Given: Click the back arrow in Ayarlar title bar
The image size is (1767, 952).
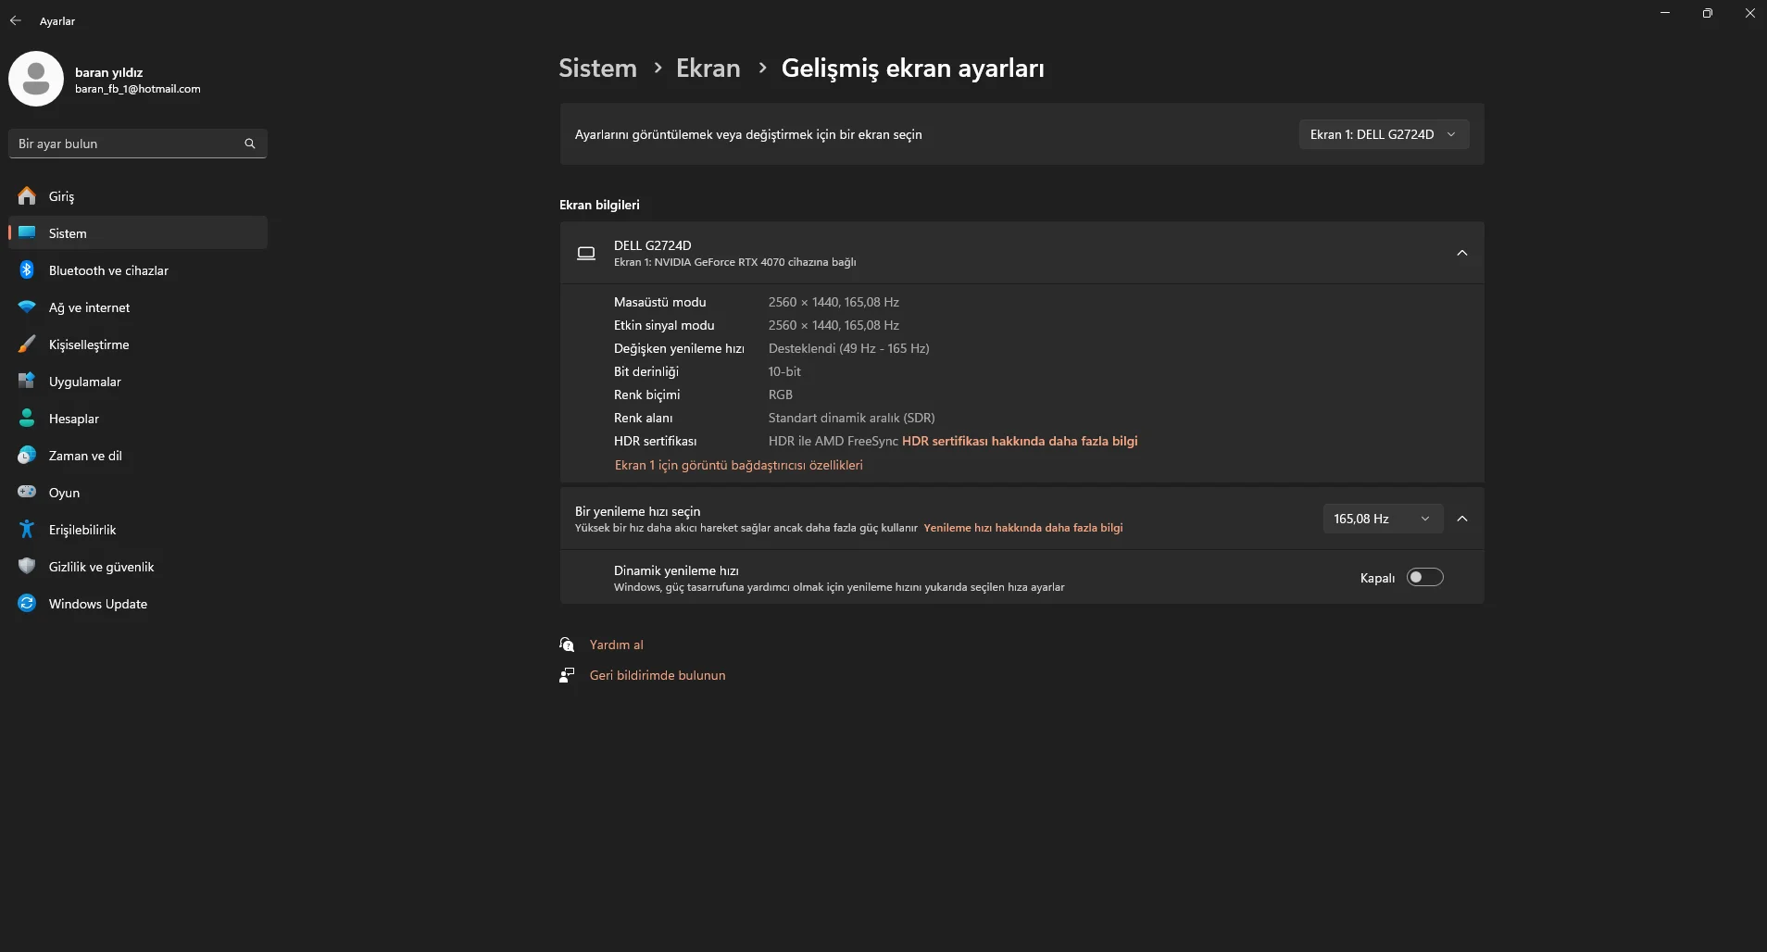Looking at the screenshot, I should [16, 20].
